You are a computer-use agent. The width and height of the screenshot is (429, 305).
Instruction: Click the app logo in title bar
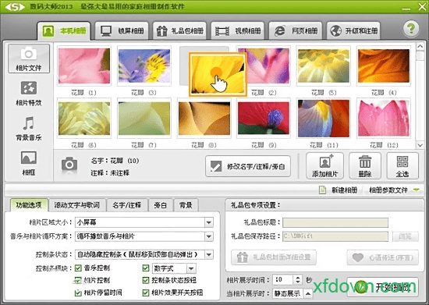pyautogui.click(x=15, y=6)
